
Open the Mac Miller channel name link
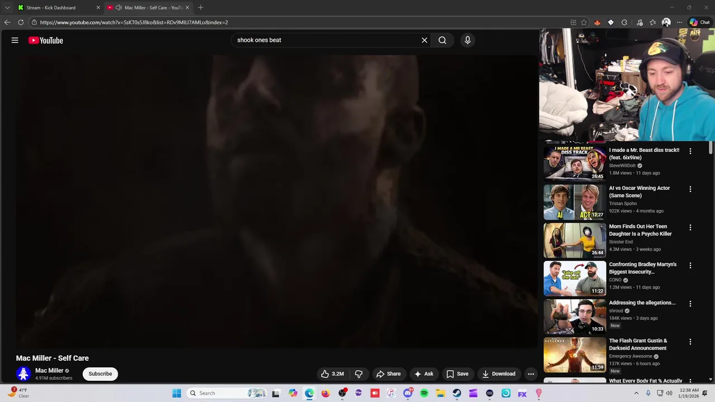(x=49, y=371)
